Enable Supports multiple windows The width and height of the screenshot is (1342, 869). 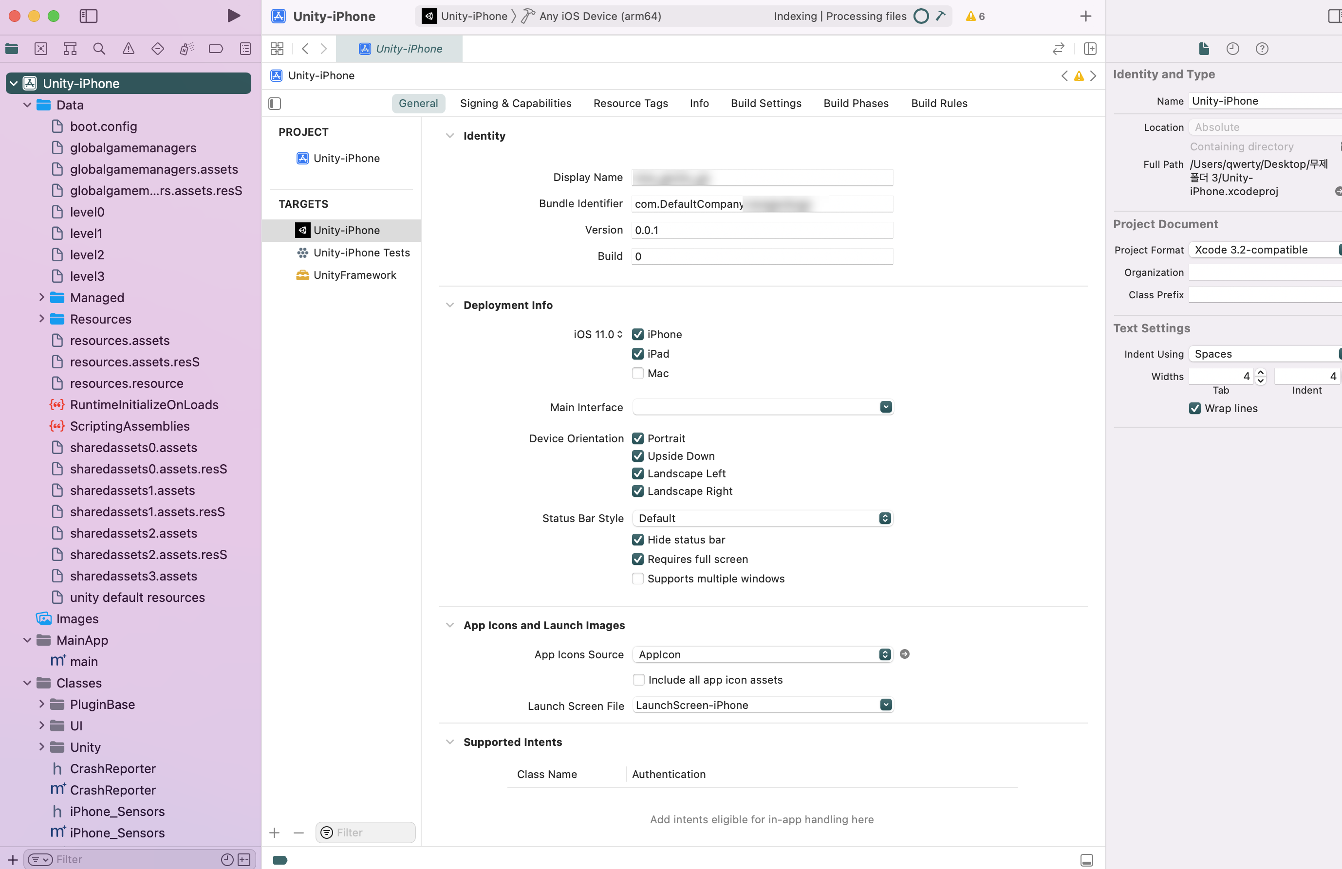click(x=638, y=579)
